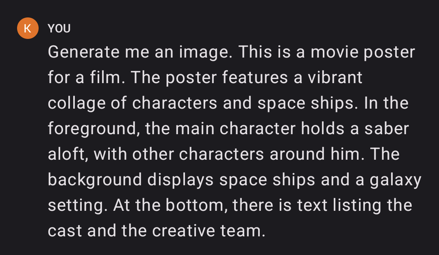Click the word "foreground" in the message
This screenshot has height=255, width=439.
94,129
